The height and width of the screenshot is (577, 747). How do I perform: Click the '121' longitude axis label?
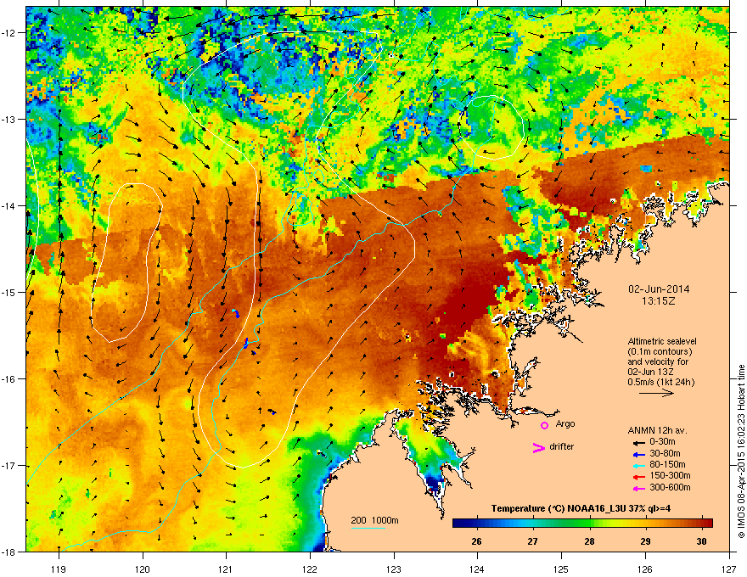(x=227, y=569)
